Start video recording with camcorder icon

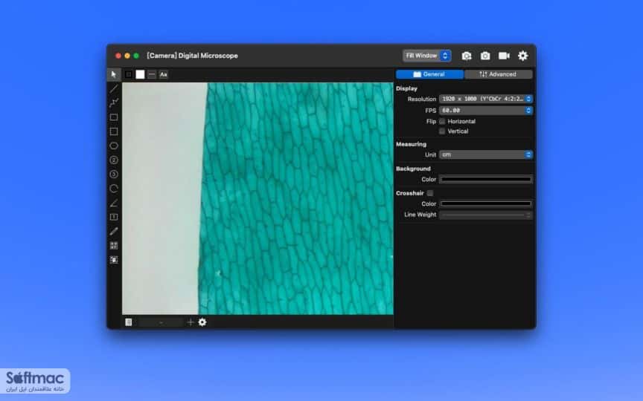504,56
